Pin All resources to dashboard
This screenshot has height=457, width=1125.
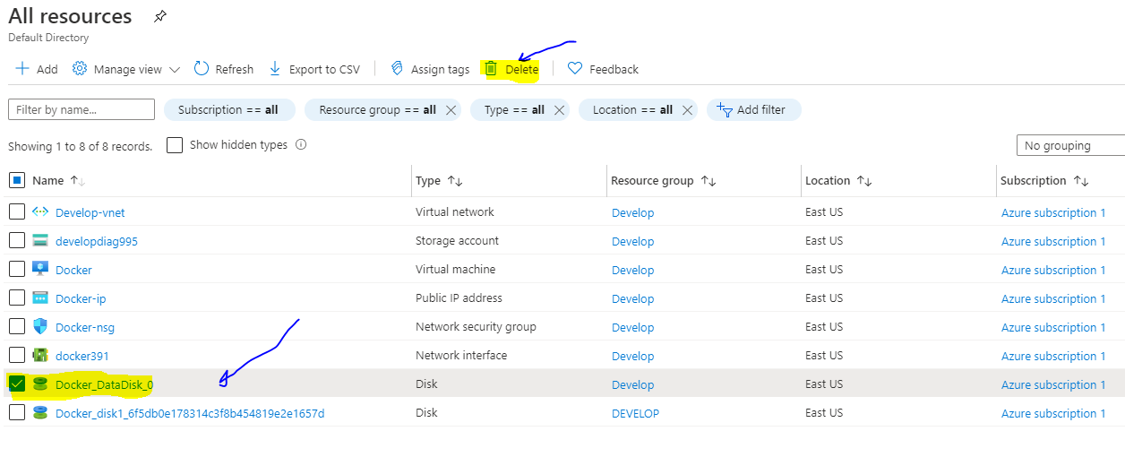click(x=159, y=16)
